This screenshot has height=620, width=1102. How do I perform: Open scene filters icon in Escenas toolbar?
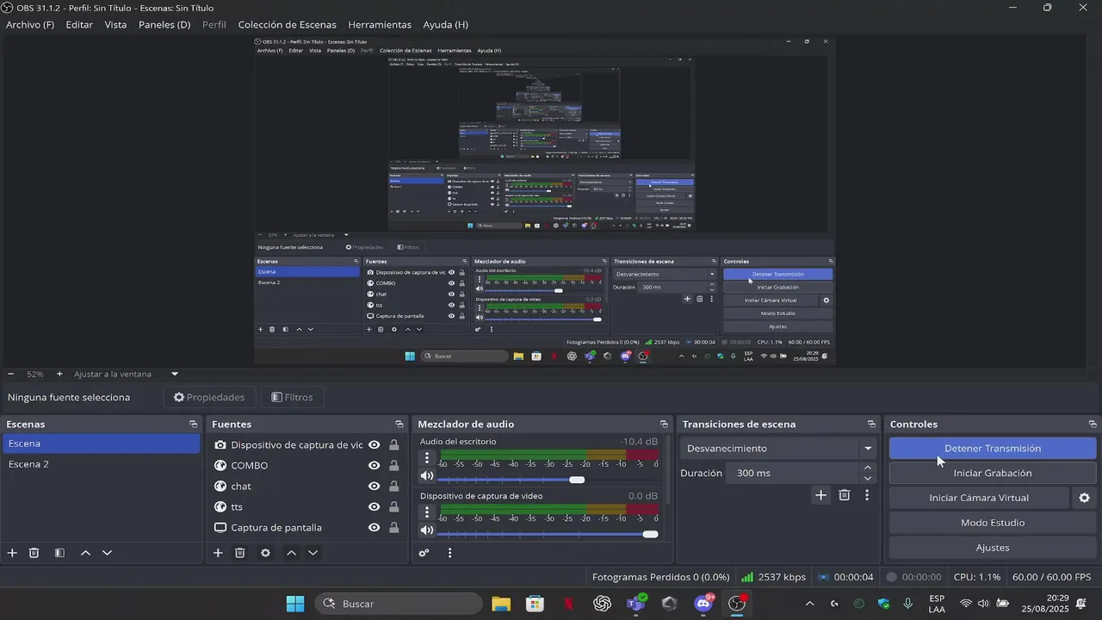(59, 553)
